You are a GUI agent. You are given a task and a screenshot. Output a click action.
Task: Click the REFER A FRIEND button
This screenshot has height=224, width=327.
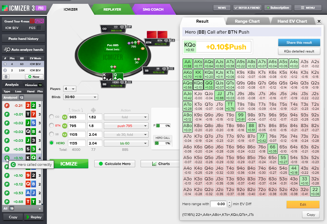coord(247,8)
